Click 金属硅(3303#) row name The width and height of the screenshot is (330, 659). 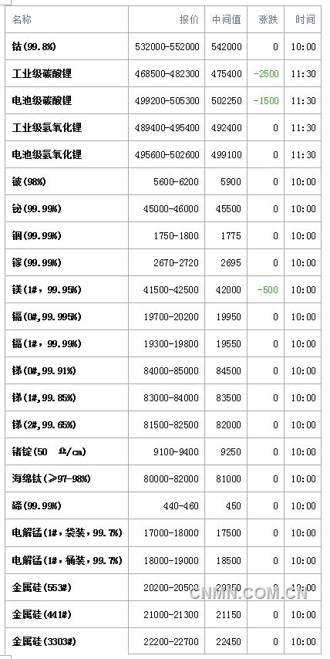(x=44, y=642)
